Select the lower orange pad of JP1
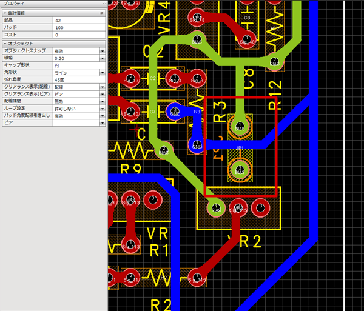The image size is (364, 311). pyautogui.click(x=240, y=169)
